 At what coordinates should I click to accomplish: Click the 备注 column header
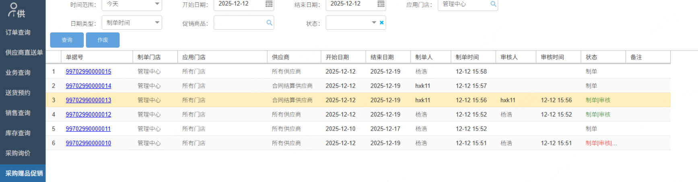tap(648, 57)
